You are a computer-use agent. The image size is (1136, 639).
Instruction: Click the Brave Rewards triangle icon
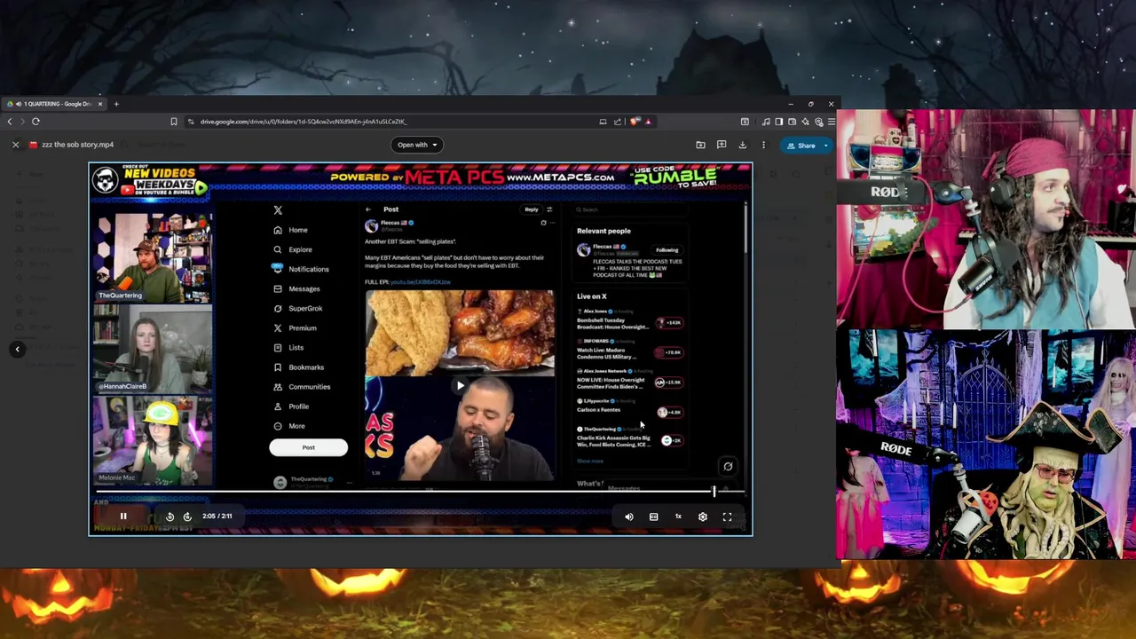648,122
